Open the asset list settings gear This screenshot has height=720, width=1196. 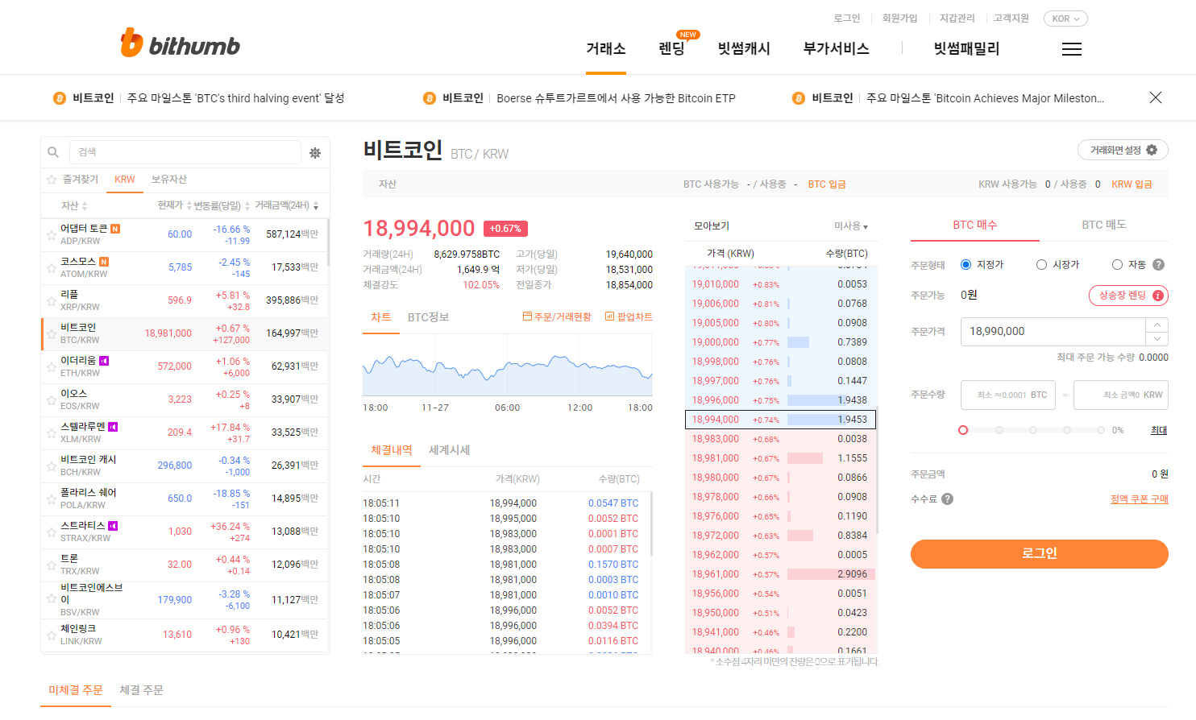tap(315, 152)
